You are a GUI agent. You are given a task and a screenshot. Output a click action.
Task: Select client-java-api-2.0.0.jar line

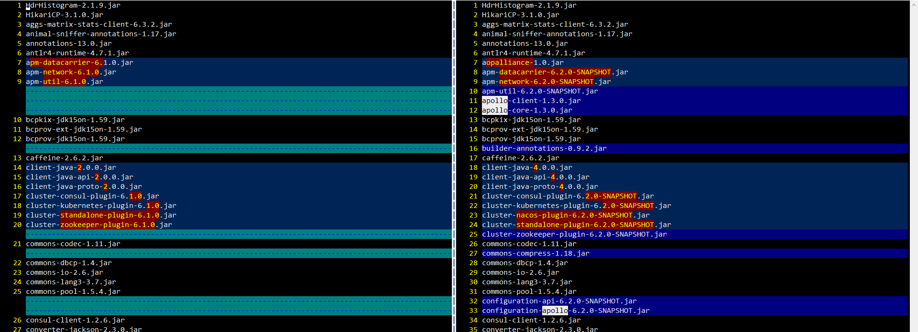point(79,177)
